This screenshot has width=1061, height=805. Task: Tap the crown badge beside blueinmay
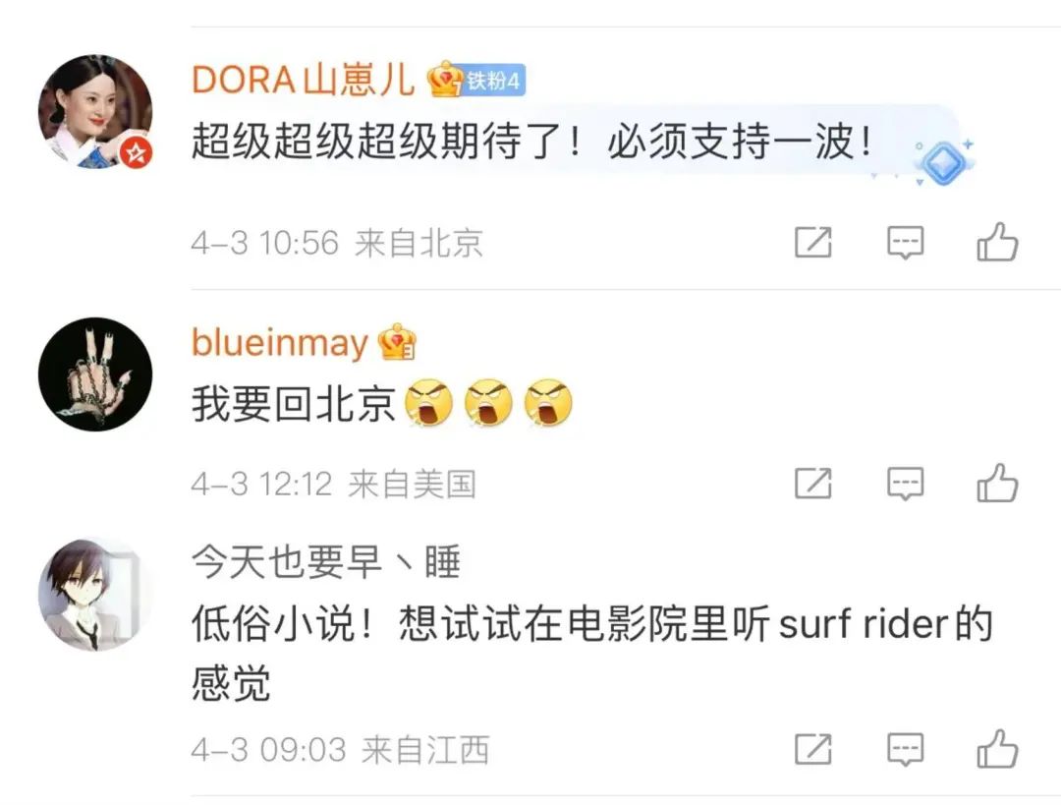[x=397, y=342]
